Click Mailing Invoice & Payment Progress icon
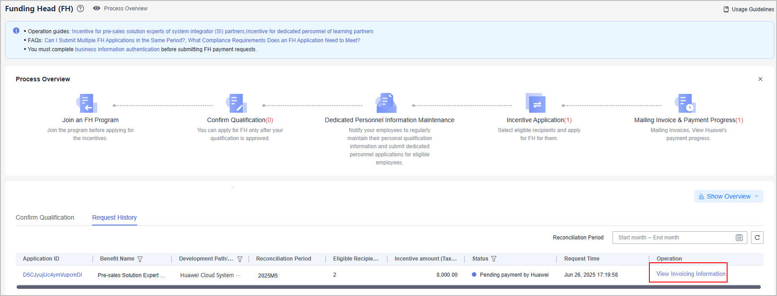777x296 pixels. pos(685,103)
